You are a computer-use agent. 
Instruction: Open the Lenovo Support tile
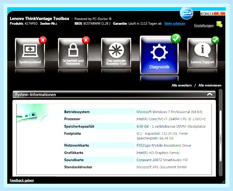(202, 53)
